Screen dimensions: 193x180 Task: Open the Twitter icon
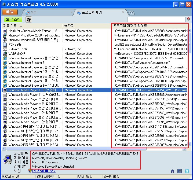187,171
